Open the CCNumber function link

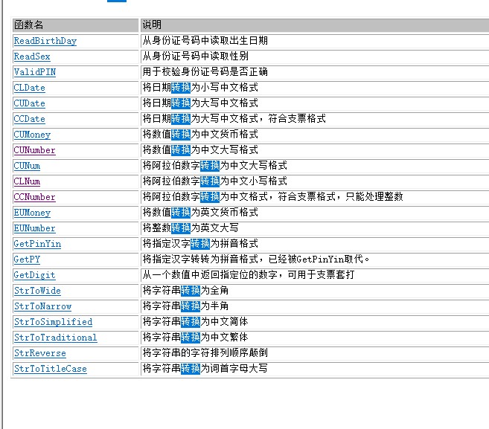(35, 197)
